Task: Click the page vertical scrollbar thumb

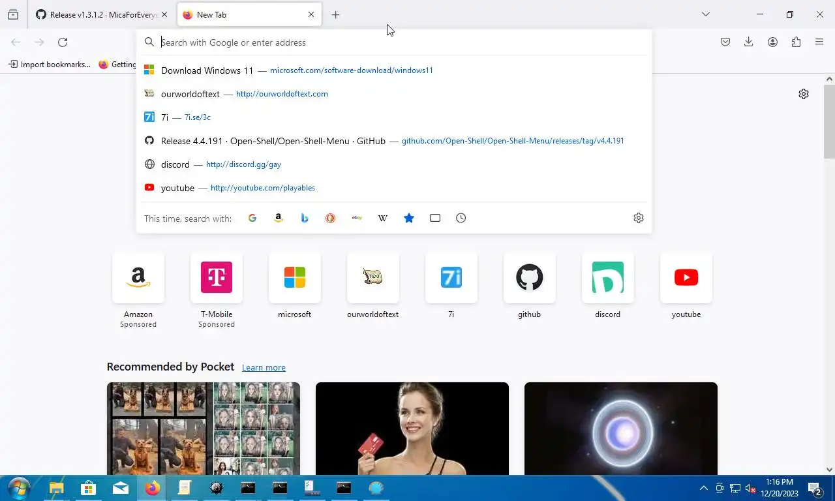Action: pyautogui.click(x=829, y=121)
